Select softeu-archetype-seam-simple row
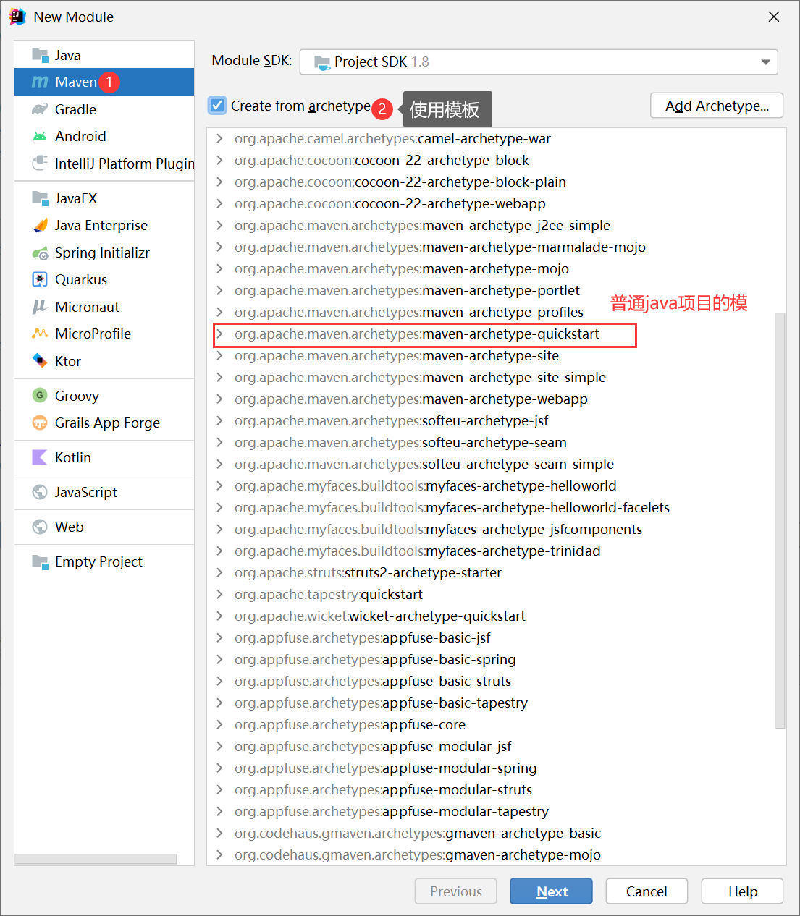 [x=496, y=464]
